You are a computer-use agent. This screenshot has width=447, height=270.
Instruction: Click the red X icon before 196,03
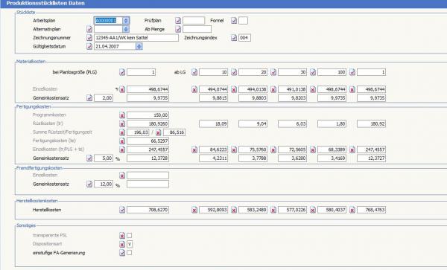tap(122, 132)
